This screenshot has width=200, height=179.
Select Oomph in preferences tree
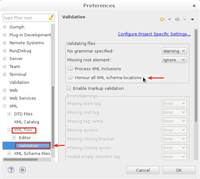(x=17, y=27)
